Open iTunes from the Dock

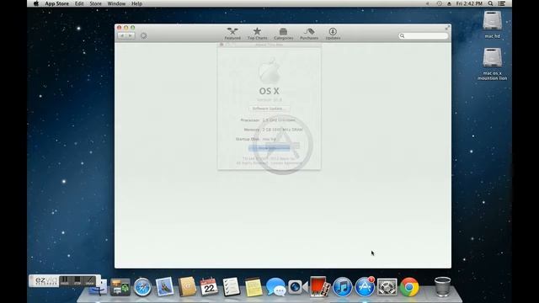tap(343, 287)
